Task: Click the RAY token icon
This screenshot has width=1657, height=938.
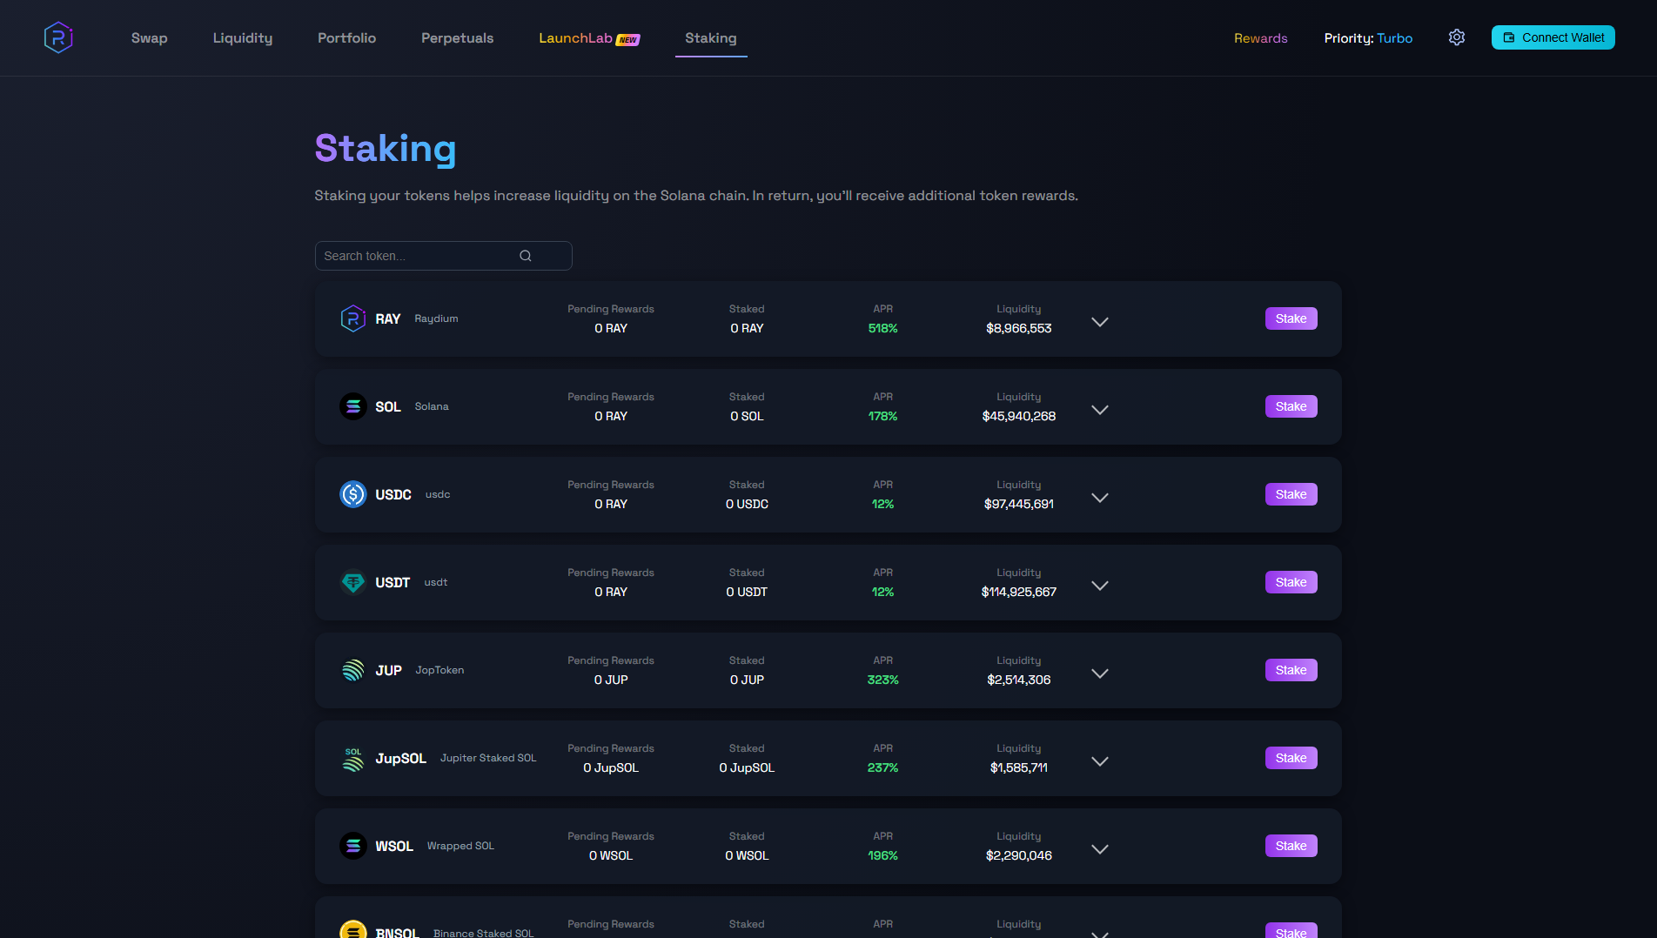Action: (352, 318)
